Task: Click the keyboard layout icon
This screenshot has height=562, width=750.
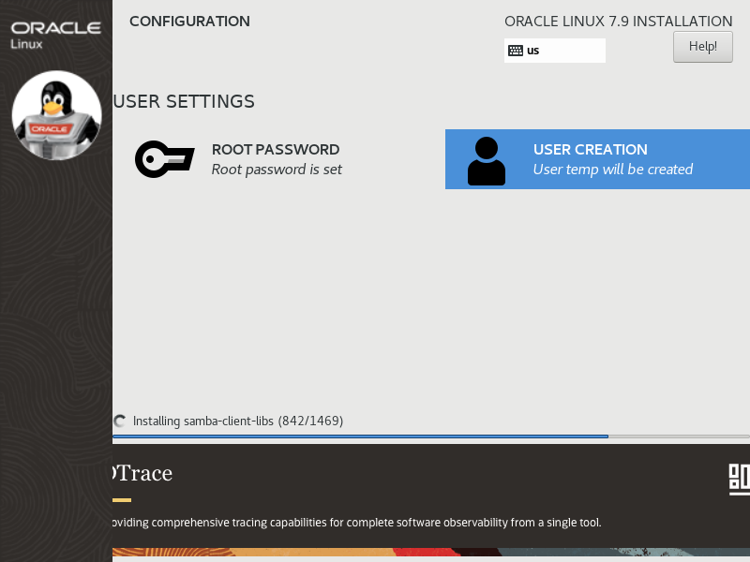Action: click(515, 51)
